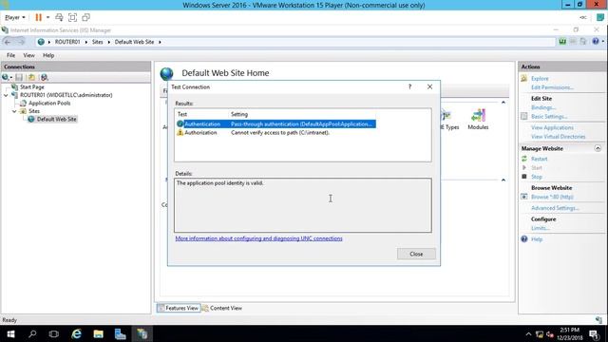Click the Connections up folder icon

31,77
